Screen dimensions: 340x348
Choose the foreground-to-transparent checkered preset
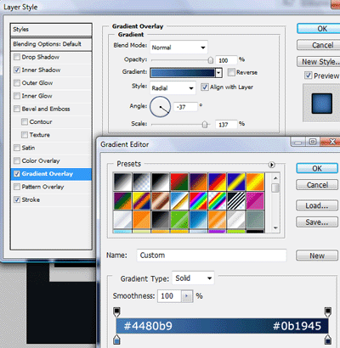tap(142, 182)
